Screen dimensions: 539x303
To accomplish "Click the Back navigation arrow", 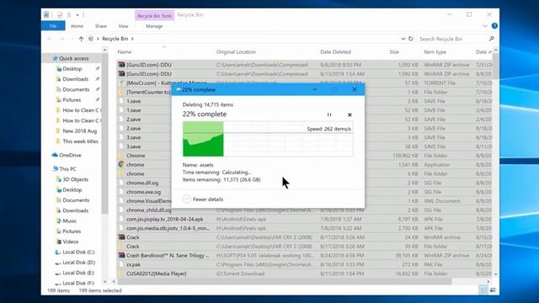I will coord(50,39).
